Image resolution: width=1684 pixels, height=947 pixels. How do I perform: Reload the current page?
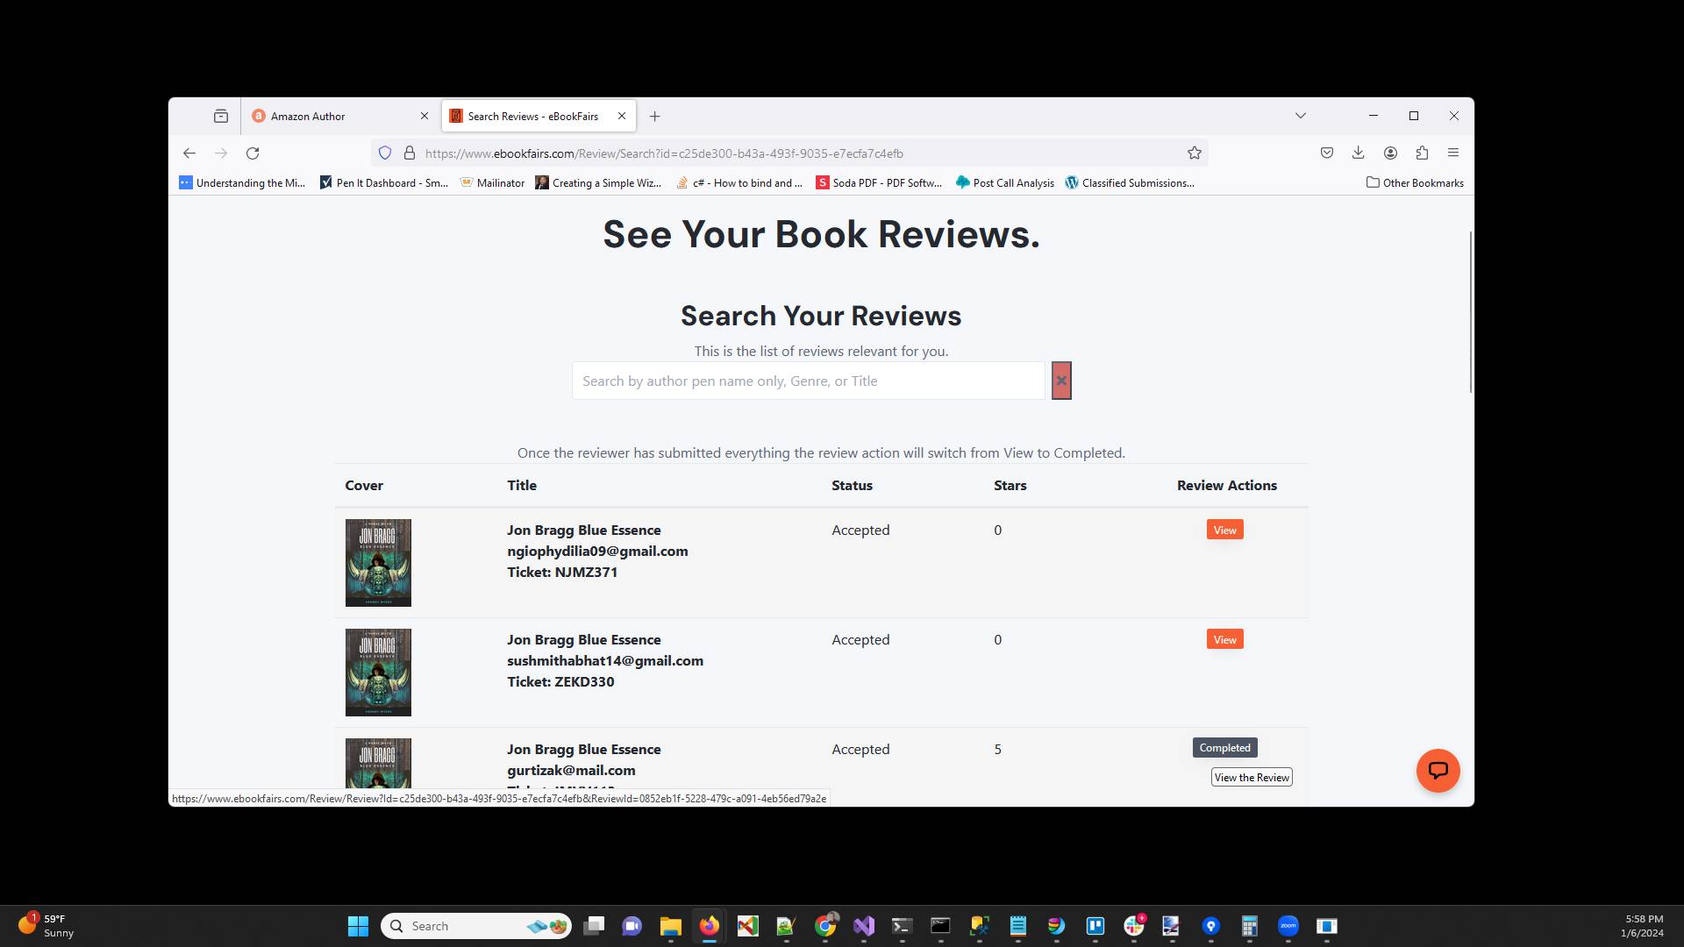pyautogui.click(x=253, y=153)
